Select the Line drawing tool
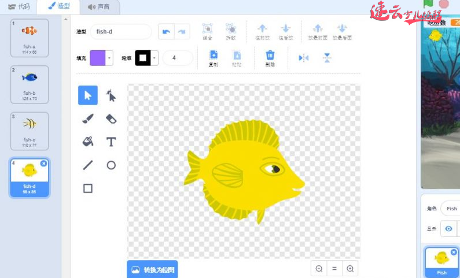This screenshot has width=460, height=278. tap(88, 165)
